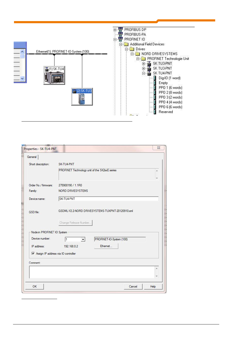239x339 pixels.
Task: Click the PPO 6 (6 words) module icon
Action: pos(155,107)
